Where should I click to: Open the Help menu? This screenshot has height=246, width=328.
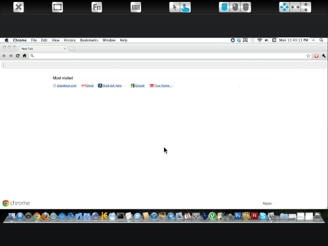[123, 40]
